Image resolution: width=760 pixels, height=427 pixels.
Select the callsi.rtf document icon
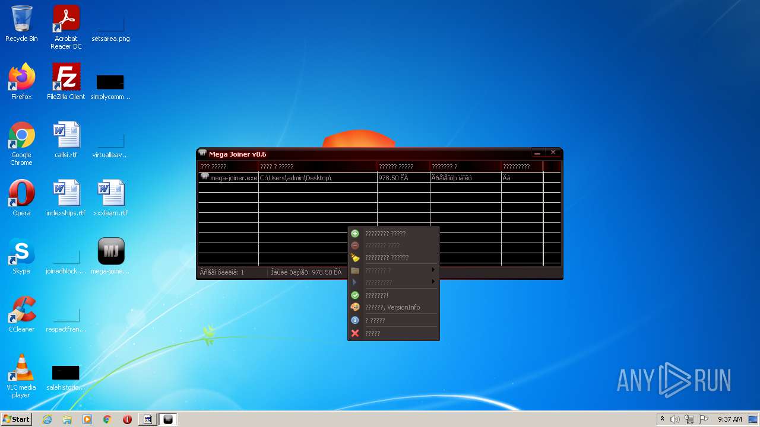click(x=66, y=140)
